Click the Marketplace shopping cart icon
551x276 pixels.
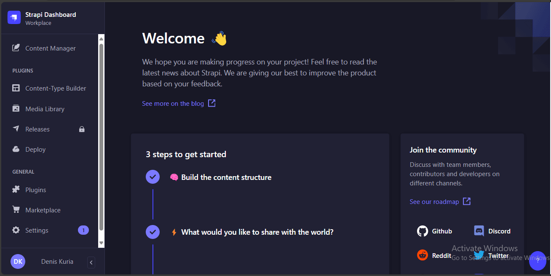click(x=16, y=210)
